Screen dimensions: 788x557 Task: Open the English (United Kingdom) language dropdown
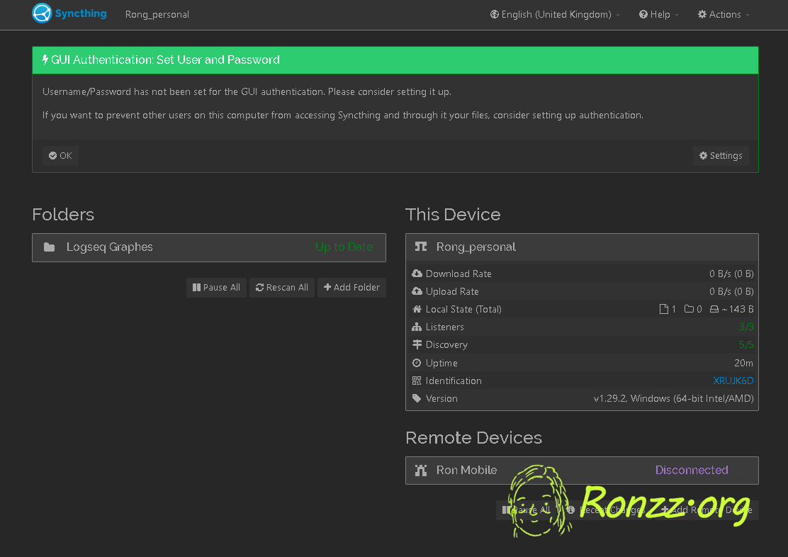pos(555,15)
